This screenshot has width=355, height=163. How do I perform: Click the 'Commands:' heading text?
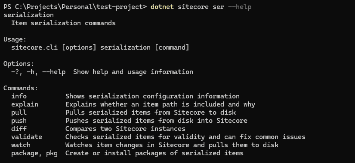coord(21,88)
